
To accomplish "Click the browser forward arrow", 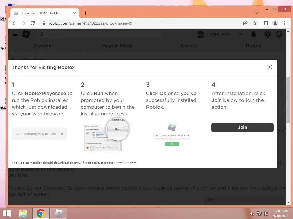I will click(x=23, y=23).
